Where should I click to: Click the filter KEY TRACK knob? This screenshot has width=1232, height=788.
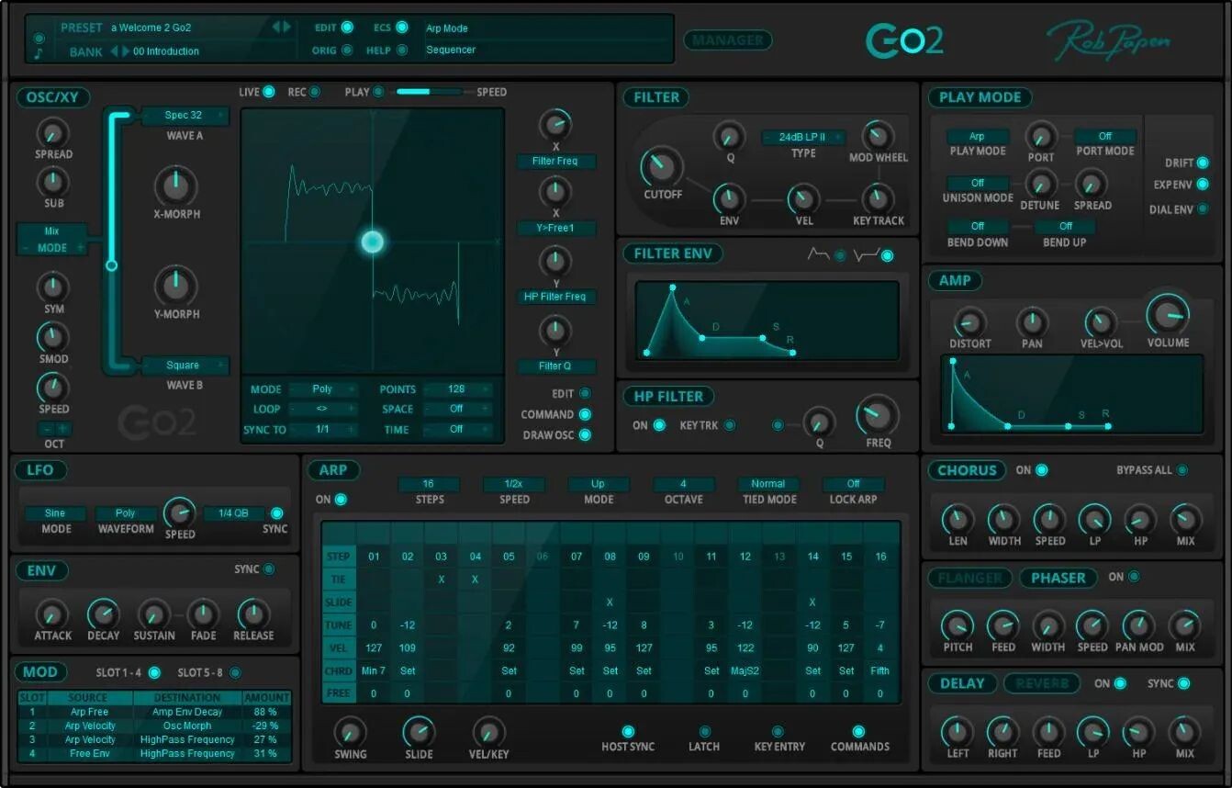(878, 198)
